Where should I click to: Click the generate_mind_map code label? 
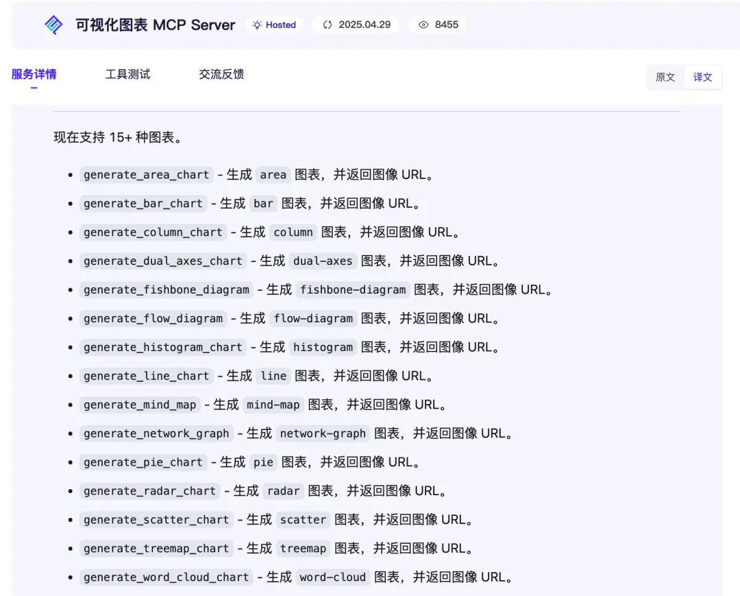tap(140, 405)
